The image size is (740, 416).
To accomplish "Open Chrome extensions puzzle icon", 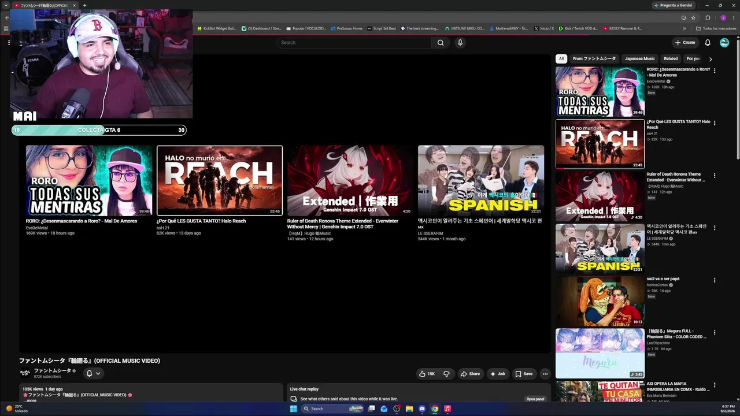I will (708, 17).
